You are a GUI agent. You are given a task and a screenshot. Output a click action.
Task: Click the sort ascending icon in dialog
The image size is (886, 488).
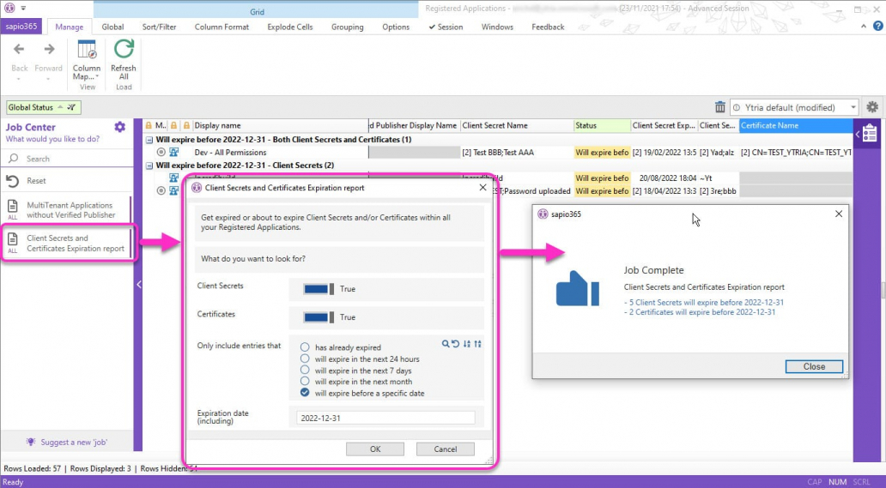pyautogui.click(x=478, y=344)
